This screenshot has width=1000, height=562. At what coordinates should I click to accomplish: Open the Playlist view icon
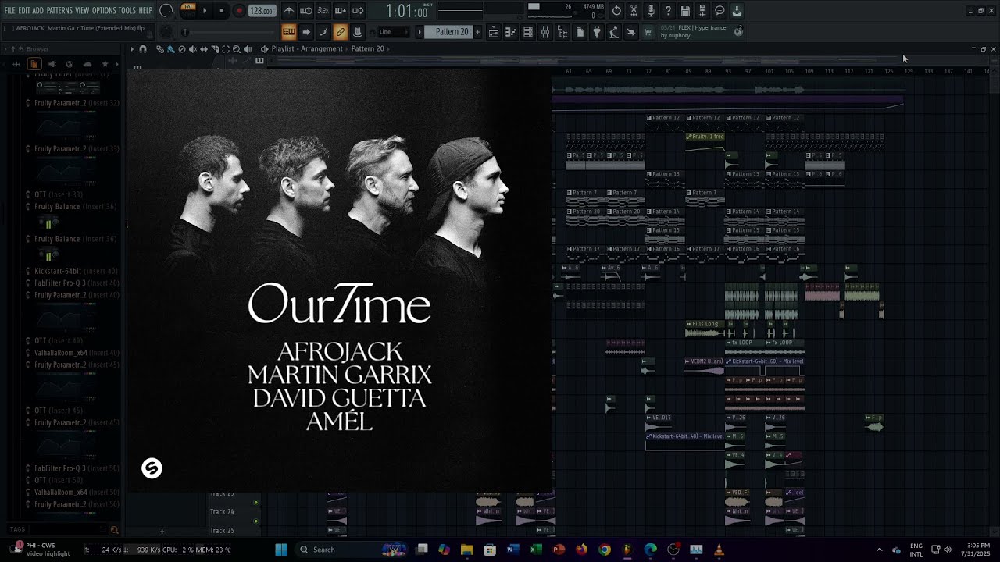point(494,32)
